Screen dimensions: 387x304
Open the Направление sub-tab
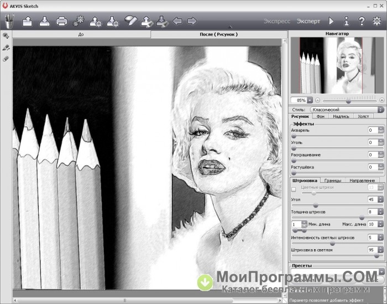pyautogui.click(x=362, y=181)
